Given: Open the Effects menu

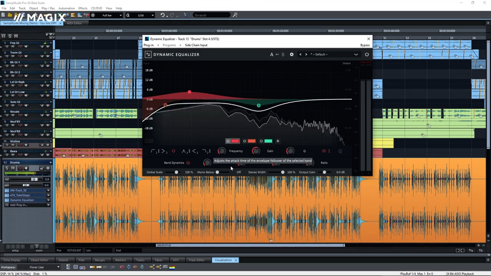Looking at the screenshot, I should 83,8.
